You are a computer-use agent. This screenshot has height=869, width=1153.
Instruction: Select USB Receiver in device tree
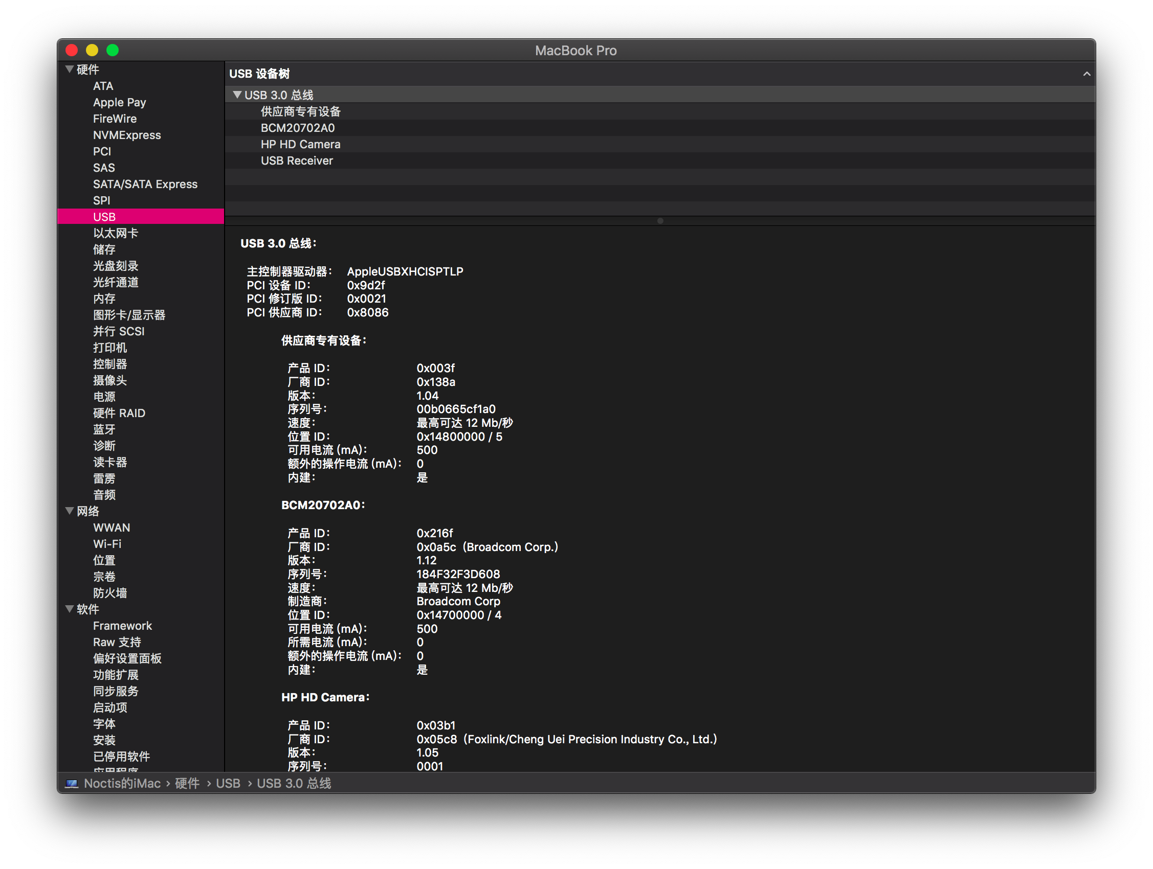(297, 161)
